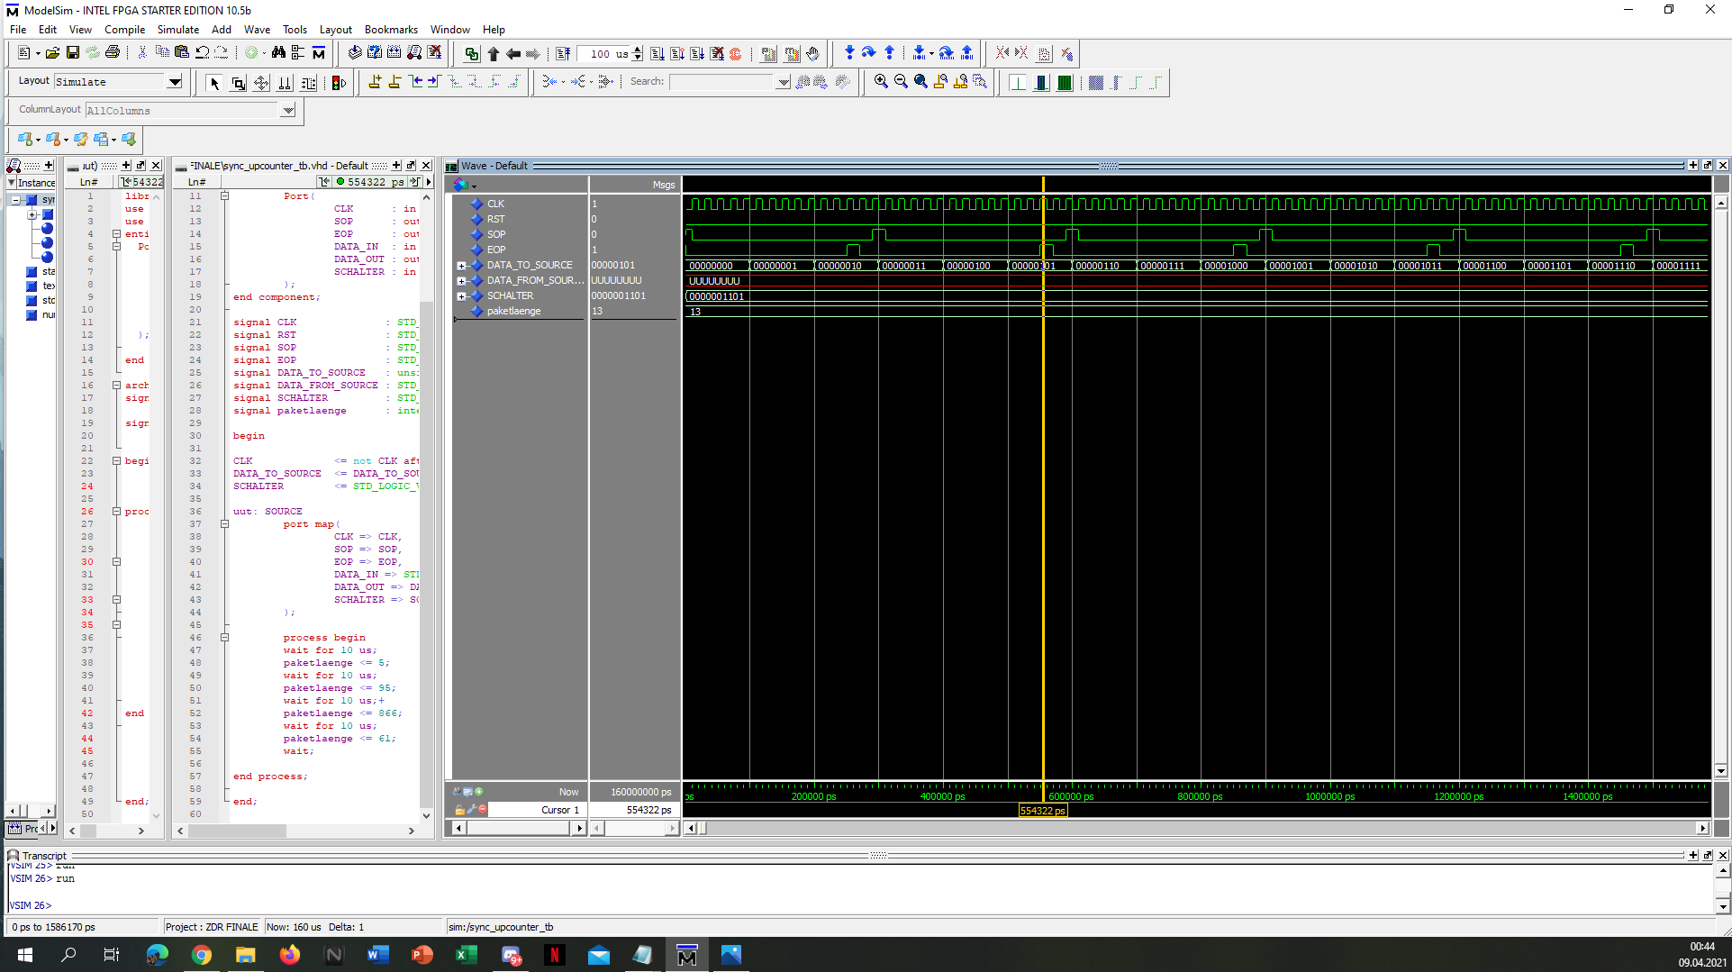Click the Restart simulation icon

(563, 54)
